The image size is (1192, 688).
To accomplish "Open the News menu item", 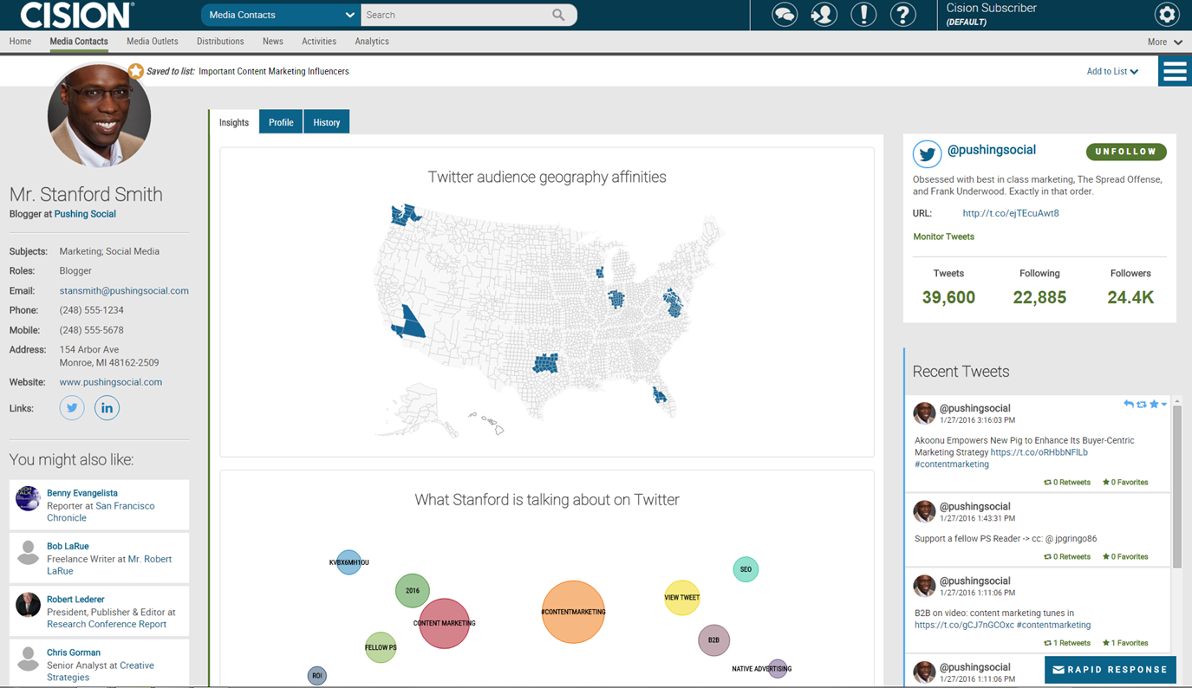I will click(273, 42).
